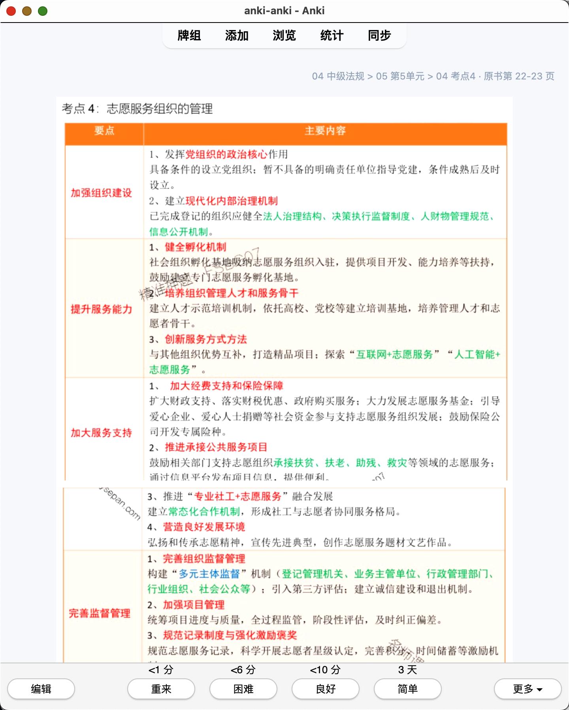Click the text 推进承接公共服务项目
Image resolution: width=569 pixels, height=710 pixels.
pyautogui.click(x=216, y=447)
